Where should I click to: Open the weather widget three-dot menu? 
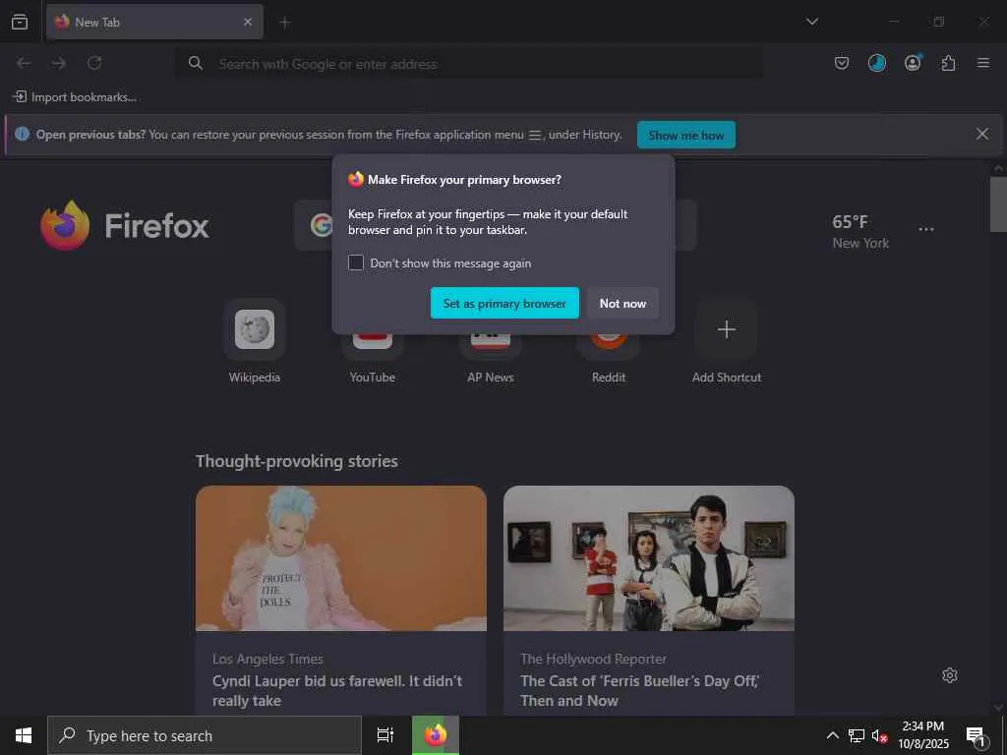(x=926, y=229)
